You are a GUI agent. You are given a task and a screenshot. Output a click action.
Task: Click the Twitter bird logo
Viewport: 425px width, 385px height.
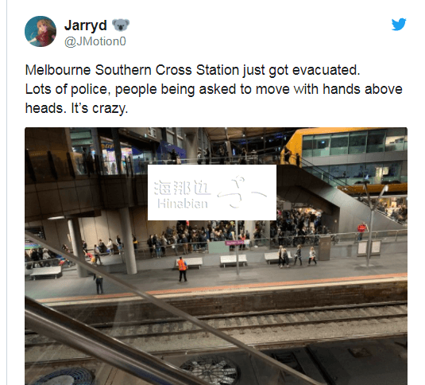(x=399, y=24)
